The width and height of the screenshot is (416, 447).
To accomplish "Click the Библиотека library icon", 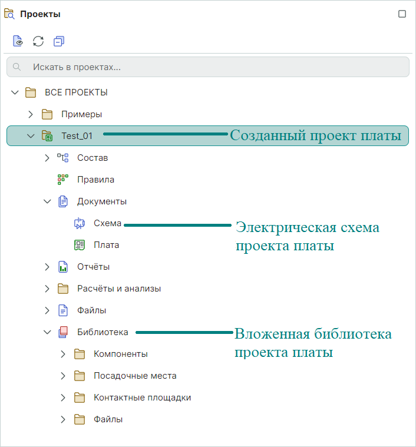I will tap(63, 332).
